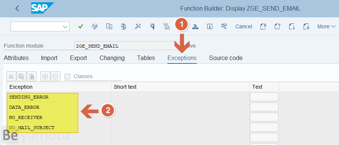The height and width of the screenshot is (145, 339).
Task: Click the Test/Execute tool icon
Action: coord(152,26)
